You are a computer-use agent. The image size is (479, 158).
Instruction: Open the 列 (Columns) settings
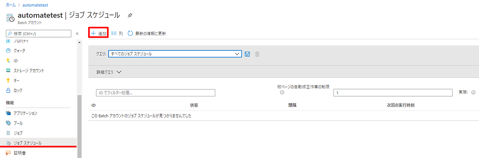117,34
